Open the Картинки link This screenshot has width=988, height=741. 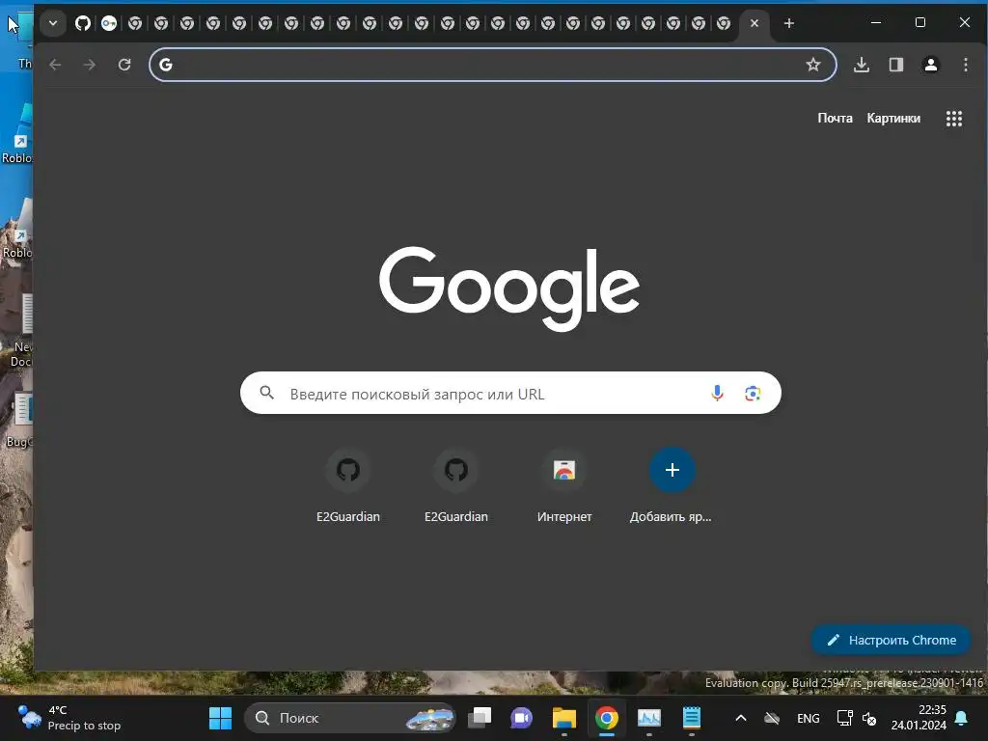click(x=893, y=118)
